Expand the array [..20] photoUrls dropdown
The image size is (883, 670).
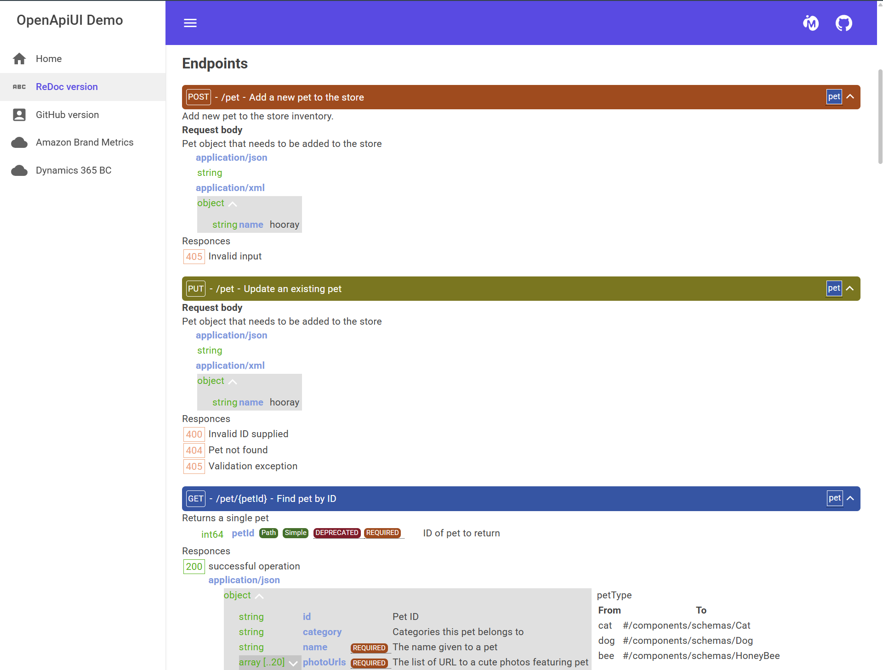(293, 663)
